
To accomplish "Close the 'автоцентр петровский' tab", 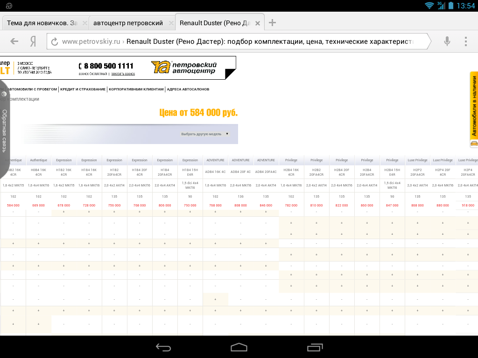I will [171, 23].
